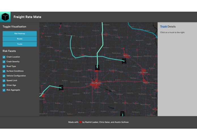Screen dimensions: 197x140
Task: Click the Des Moines map label
Action: coord(96,83)
